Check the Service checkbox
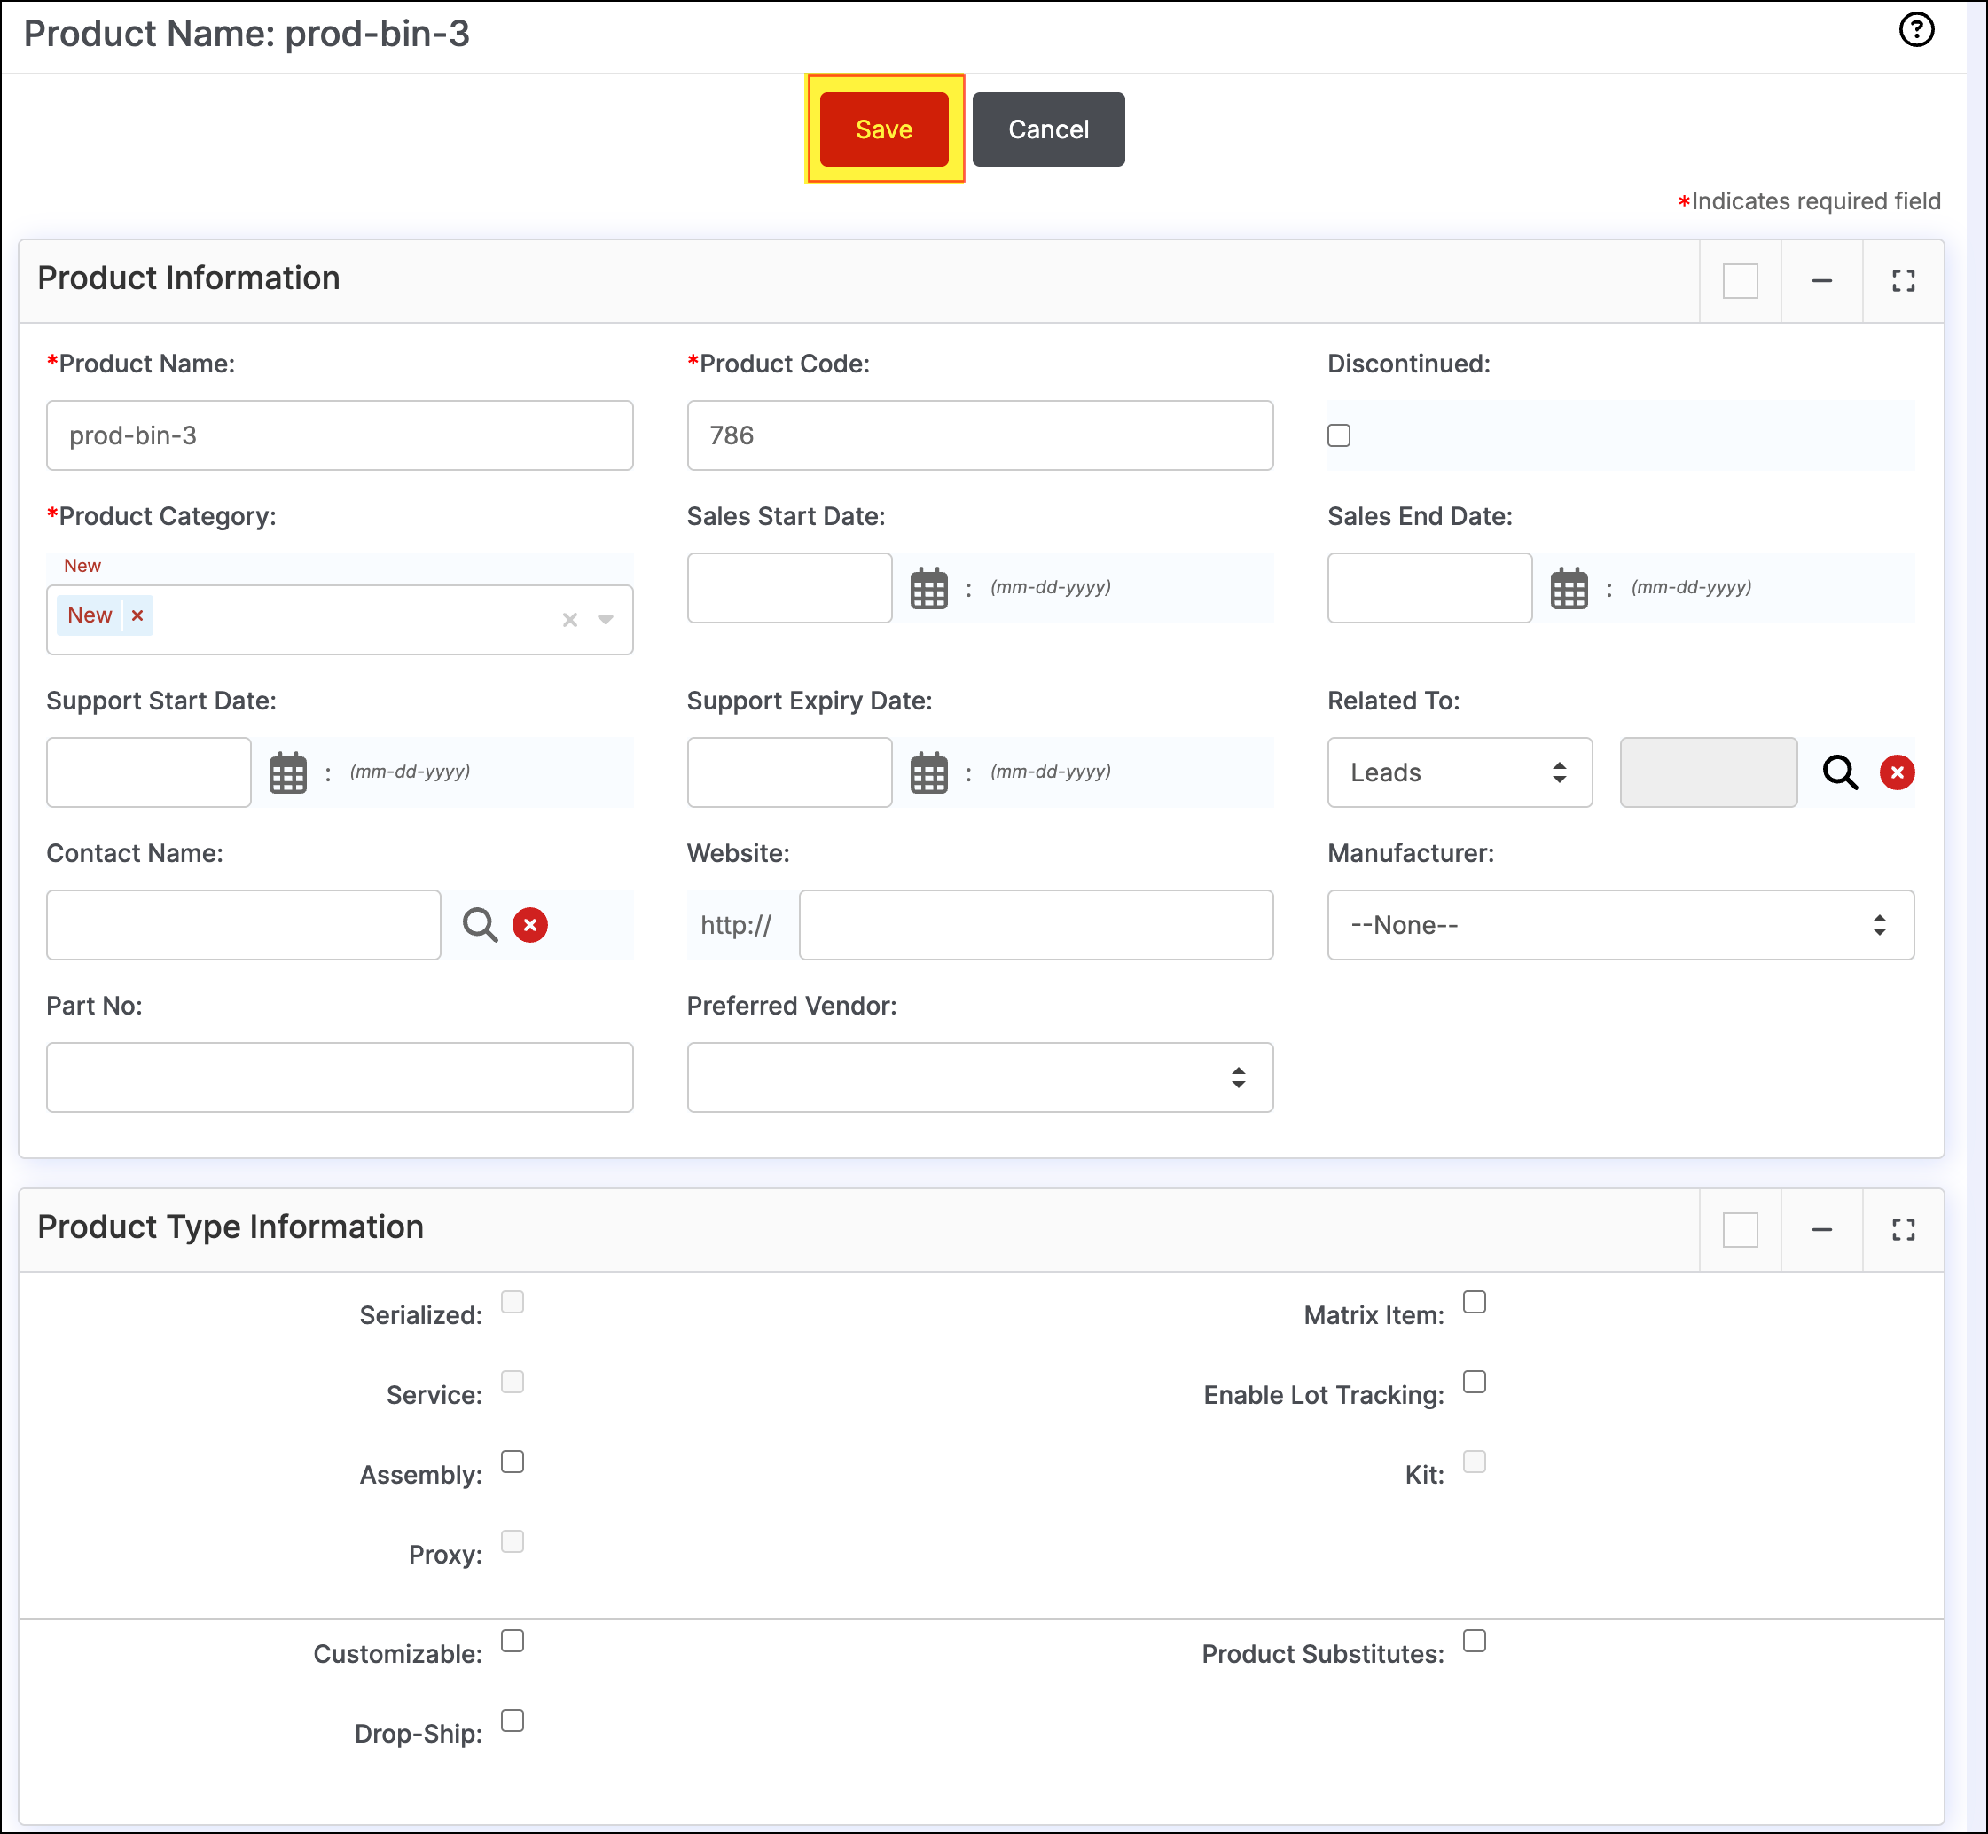This screenshot has height=1834, width=1988. [512, 1382]
